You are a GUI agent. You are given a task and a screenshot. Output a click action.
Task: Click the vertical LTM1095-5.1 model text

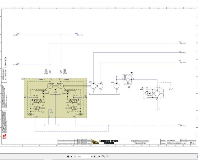pyautogui.click(x=3, y=74)
